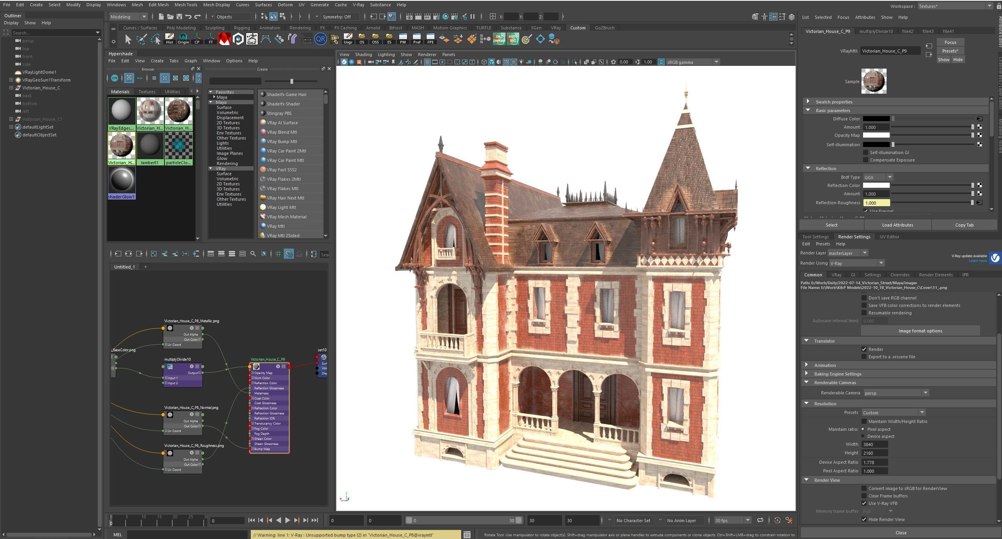Check the Compensate Exposure checkbox
The width and height of the screenshot is (1002, 539).
865,160
